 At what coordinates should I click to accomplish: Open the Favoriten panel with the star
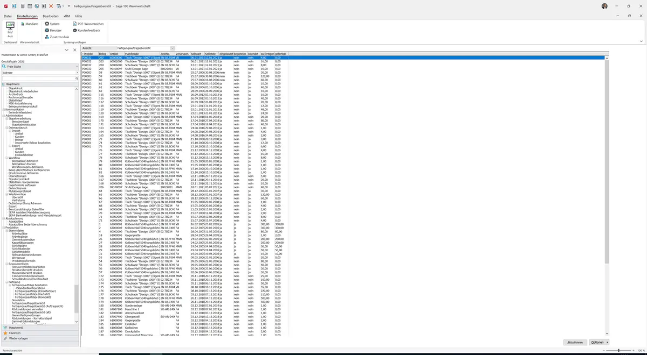(39, 333)
